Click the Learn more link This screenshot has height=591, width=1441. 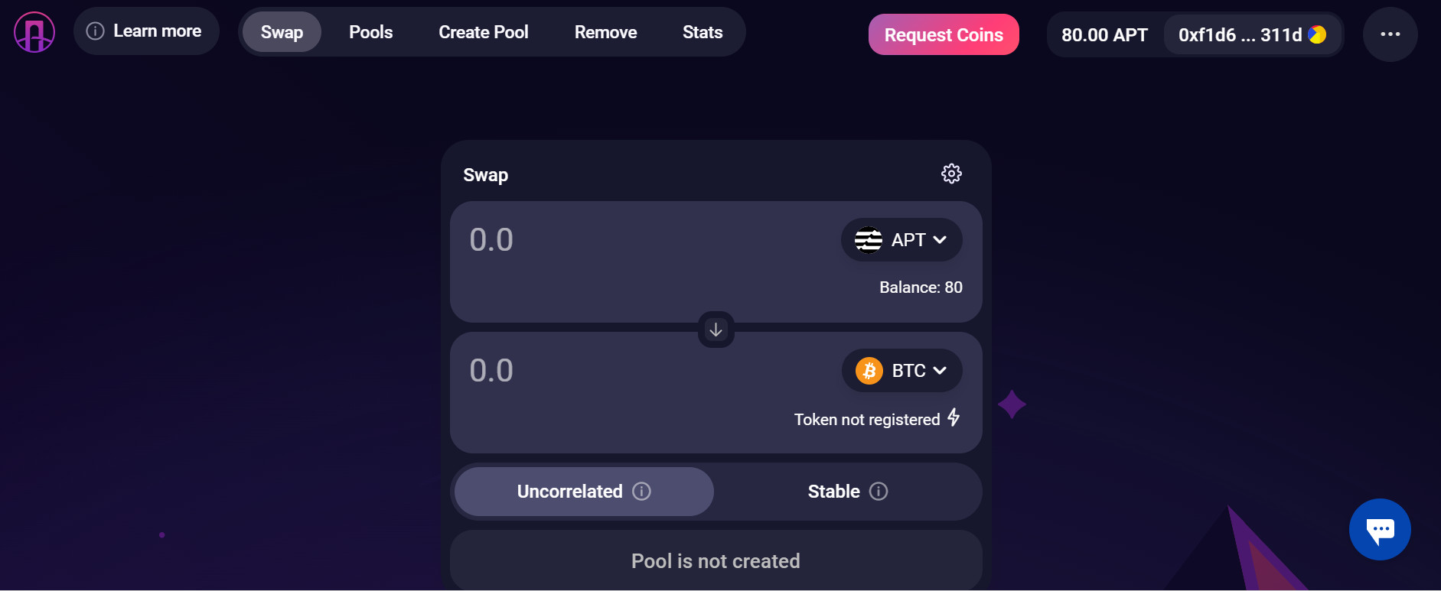[x=146, y=31]
